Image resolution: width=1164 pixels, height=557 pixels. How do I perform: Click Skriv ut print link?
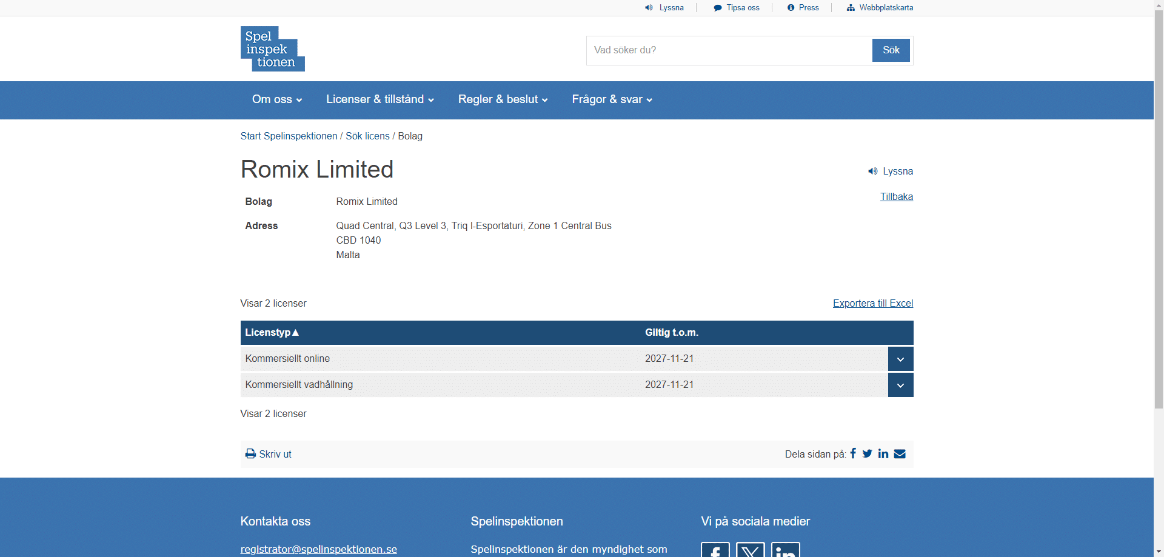pyautogui.click(x=275, y=454)
